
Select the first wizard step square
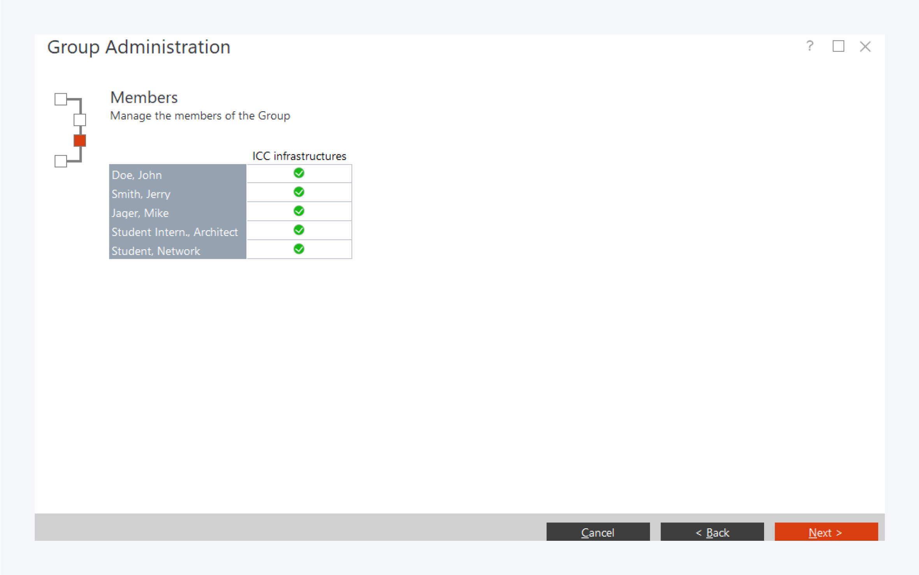point(61,99)
